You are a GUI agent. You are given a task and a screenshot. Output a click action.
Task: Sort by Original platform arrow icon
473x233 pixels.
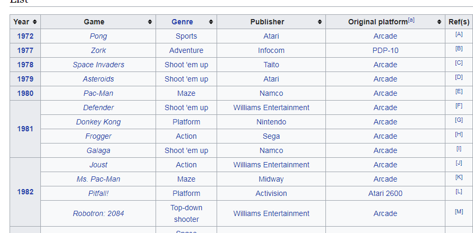pyautogui.click(x=439, y=22)
